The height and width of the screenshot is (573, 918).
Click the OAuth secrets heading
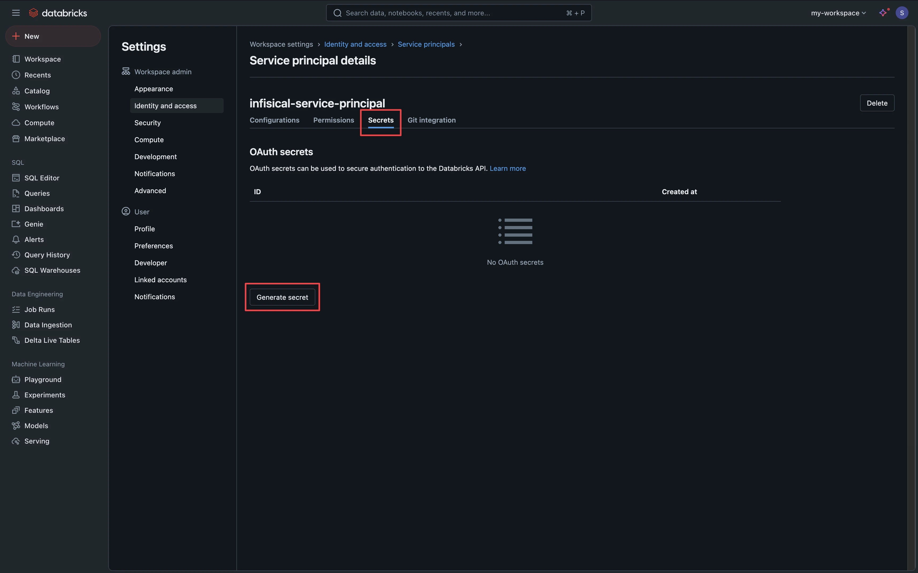point(281,152)
